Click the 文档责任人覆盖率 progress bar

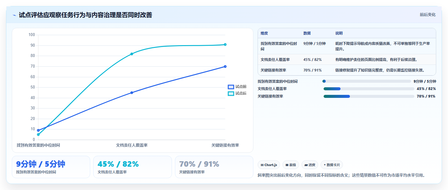tap(369, 89)
